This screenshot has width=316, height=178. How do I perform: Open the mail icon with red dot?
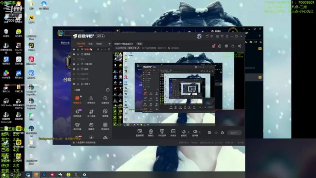[x=207, y=36]
